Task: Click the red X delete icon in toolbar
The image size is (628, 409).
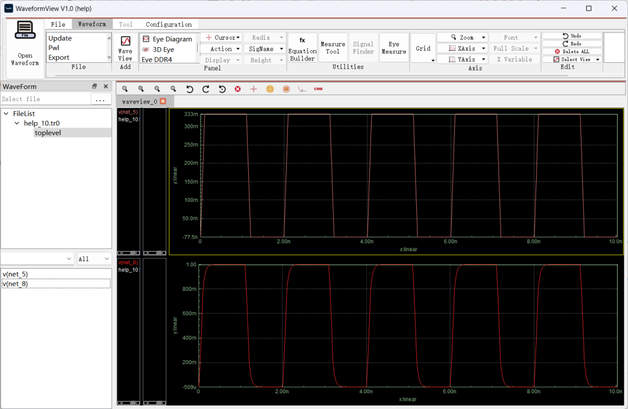Action: 238,89
